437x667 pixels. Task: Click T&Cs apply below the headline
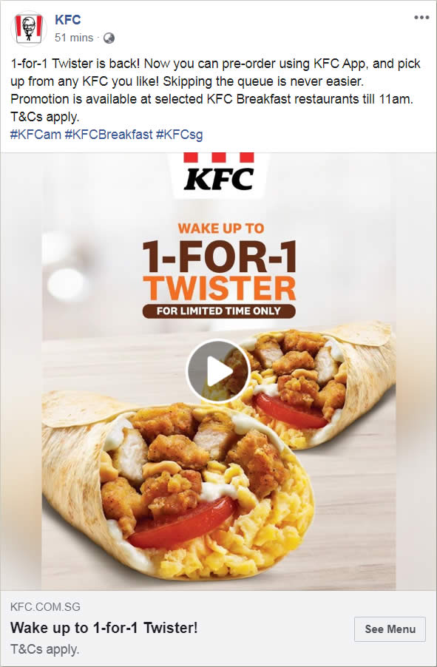44,649
